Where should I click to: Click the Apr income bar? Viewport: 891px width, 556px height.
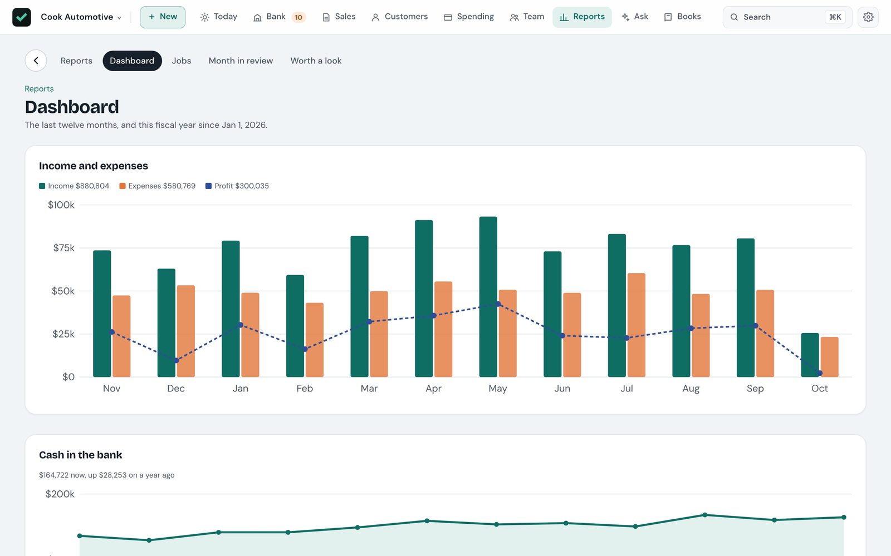click(x=424, y=299)
